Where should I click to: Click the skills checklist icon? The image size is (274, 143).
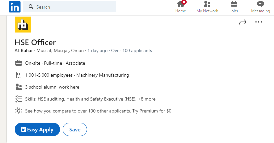tap(19, 99)
